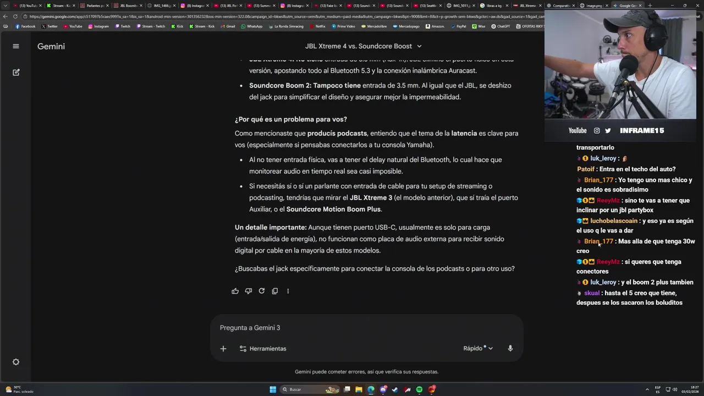Switch to the IMG_5011 browser tab
Viewport: 704px width, 396px height.
[x=460, y=5]
